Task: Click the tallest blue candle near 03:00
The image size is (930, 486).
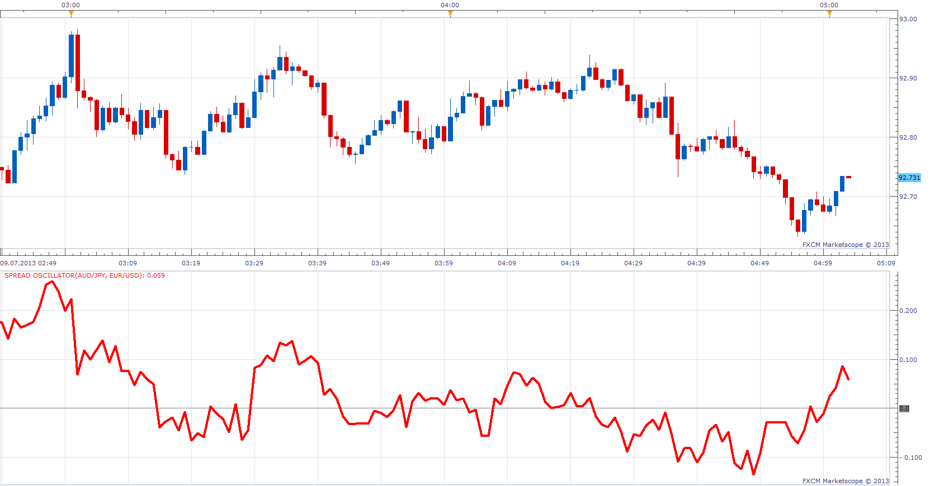Action: click(x=71, y=55)
